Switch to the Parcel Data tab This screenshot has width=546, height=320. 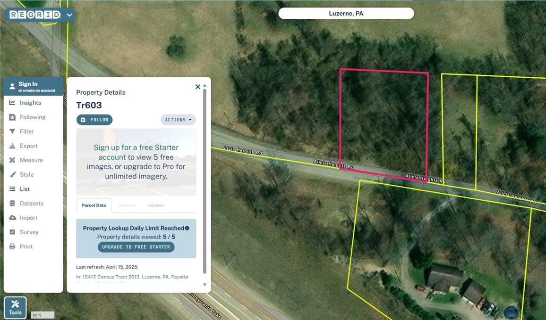94,205
